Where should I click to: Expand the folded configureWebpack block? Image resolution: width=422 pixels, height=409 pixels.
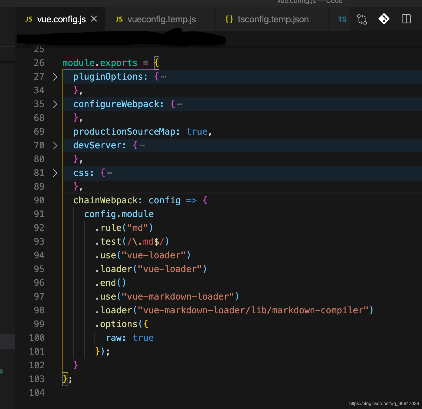coord(55,104)
